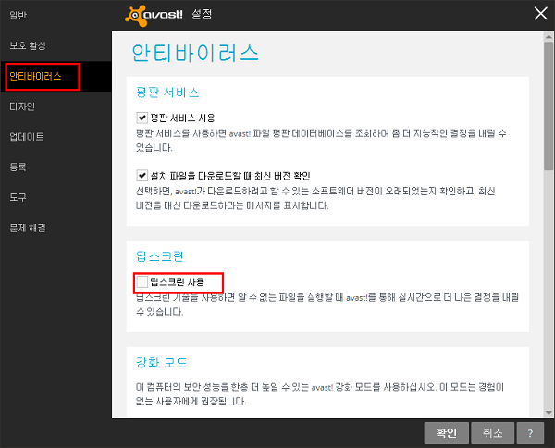This screenshot has width=555, height=448.
Task: Open the 업데이트 section
Action: pos(27,137)
